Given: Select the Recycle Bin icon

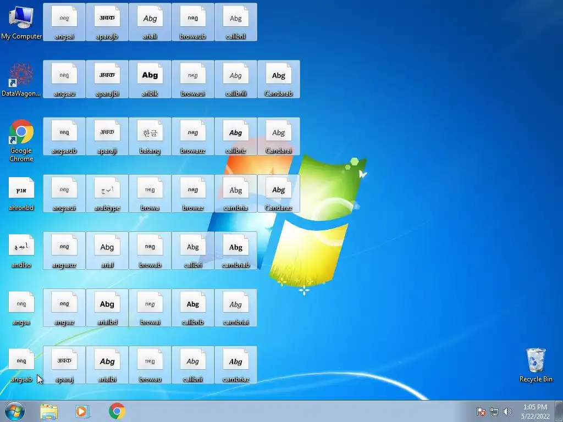Looking at the screenshot, I should click(x=536, y=365).
